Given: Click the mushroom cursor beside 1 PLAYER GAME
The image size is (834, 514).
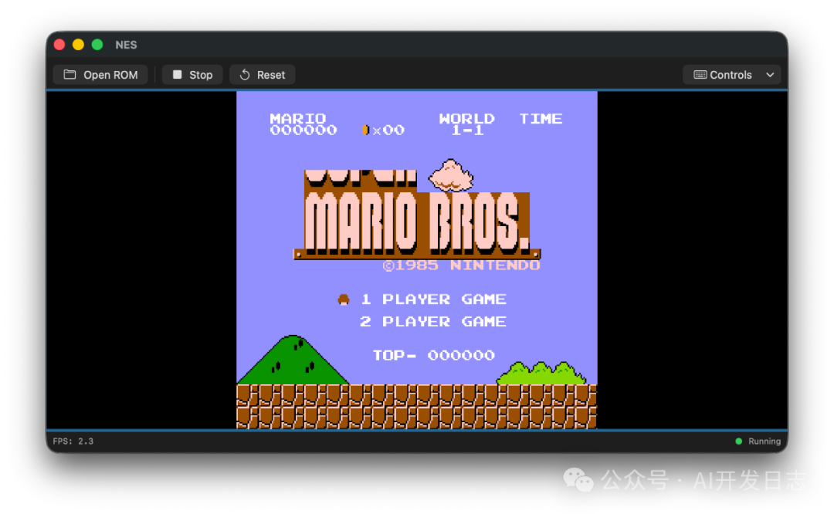Looking at the screenshot, I should point(344,299).
